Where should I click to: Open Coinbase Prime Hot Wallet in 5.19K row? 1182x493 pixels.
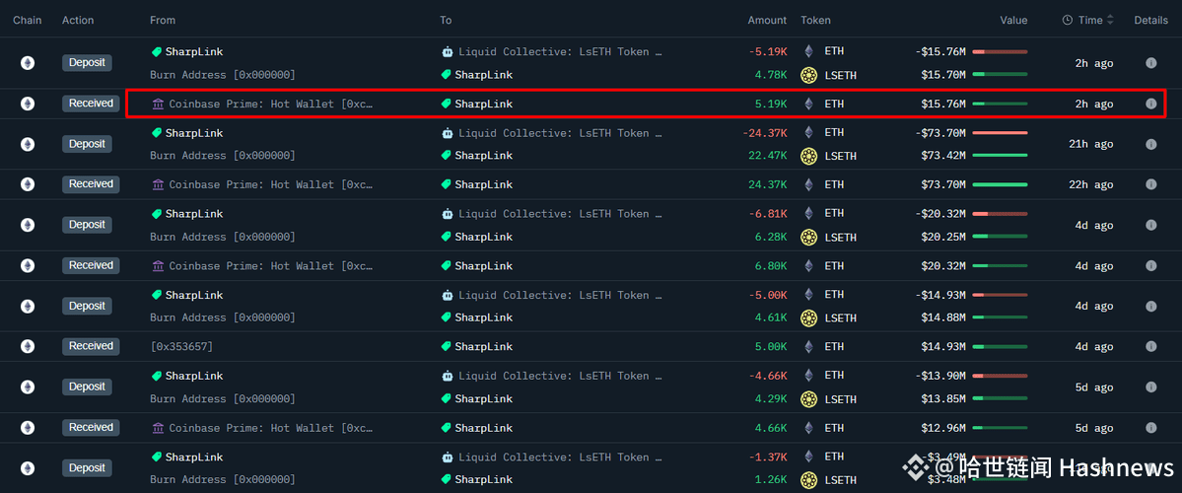(271, 105)
